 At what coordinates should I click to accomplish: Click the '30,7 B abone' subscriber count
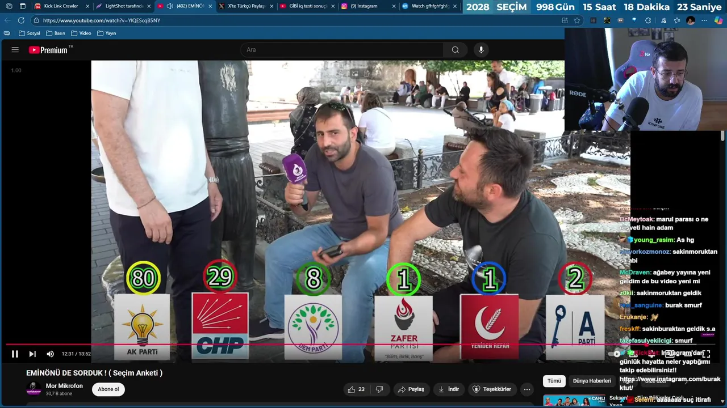(59, 393)
